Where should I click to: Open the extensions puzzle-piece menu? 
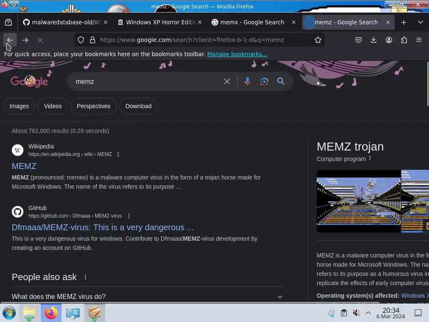(404, 40)
